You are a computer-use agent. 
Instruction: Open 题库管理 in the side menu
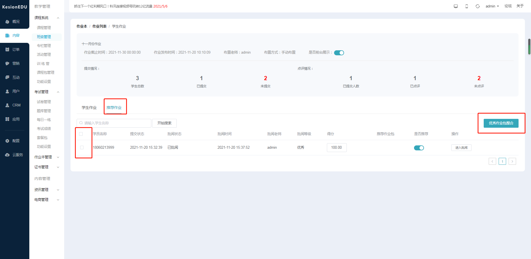[x=44, y=111]
